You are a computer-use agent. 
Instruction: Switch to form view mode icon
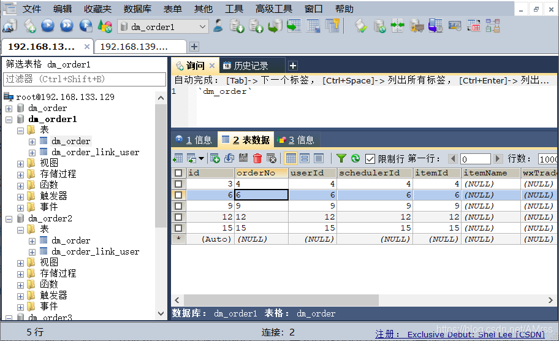click(305, 158)
